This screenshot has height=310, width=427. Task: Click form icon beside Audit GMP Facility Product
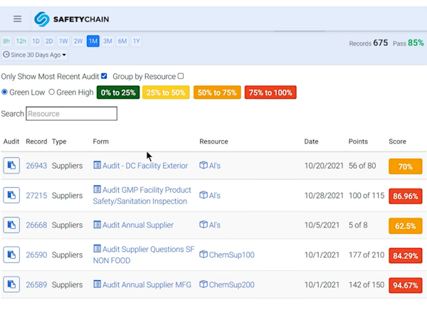click(97, 189)
